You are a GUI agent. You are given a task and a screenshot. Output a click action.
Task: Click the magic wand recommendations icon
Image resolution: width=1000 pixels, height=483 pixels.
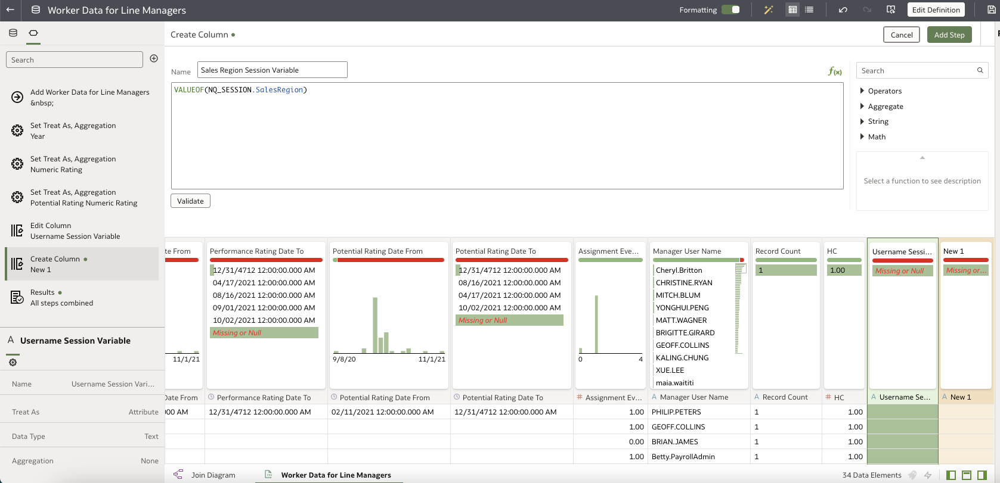click(768, 10)
